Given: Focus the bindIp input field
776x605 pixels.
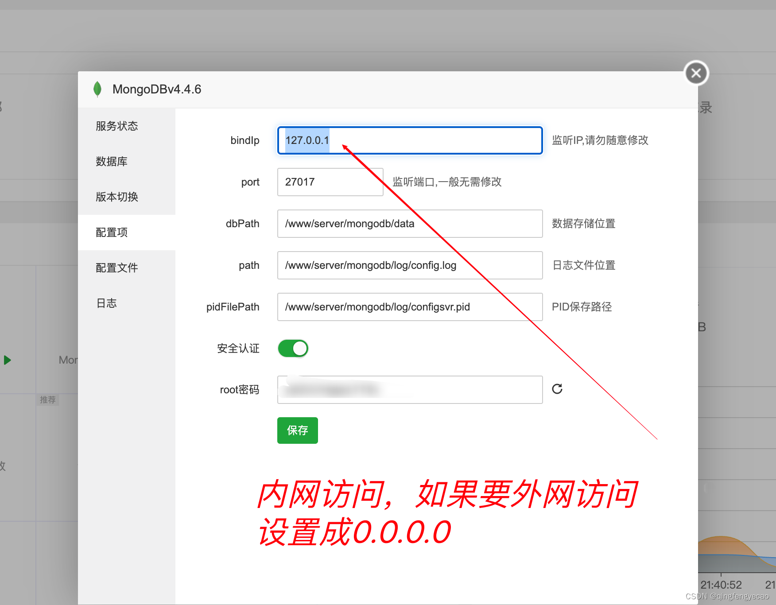Looking at the screenshot, I should (x=410, y=140).
